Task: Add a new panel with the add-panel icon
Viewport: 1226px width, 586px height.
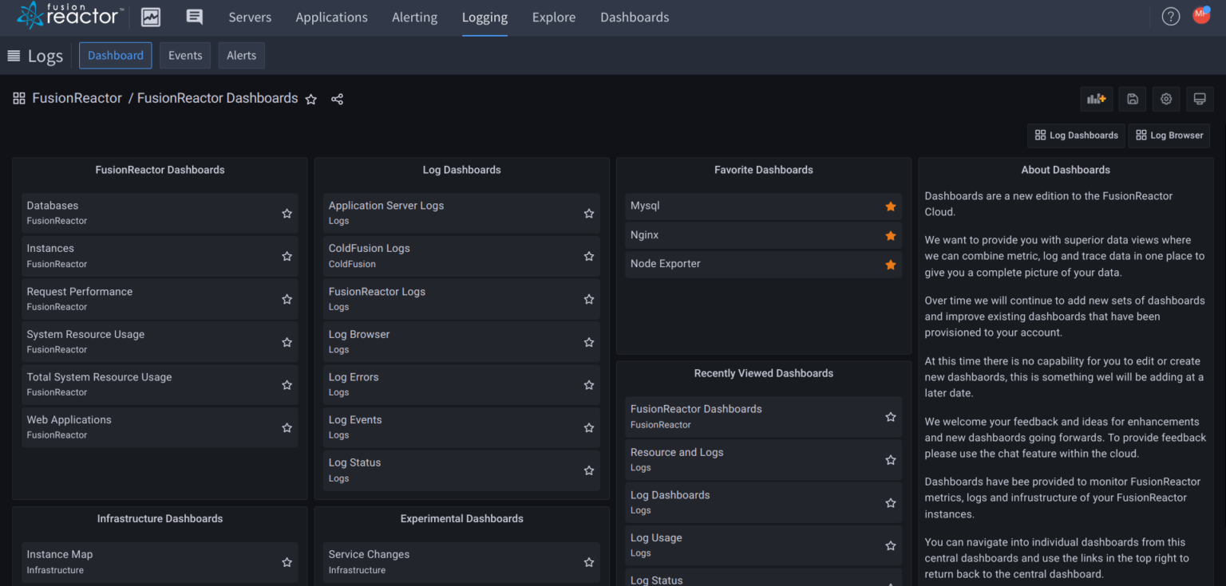Action: (1096, 99)
